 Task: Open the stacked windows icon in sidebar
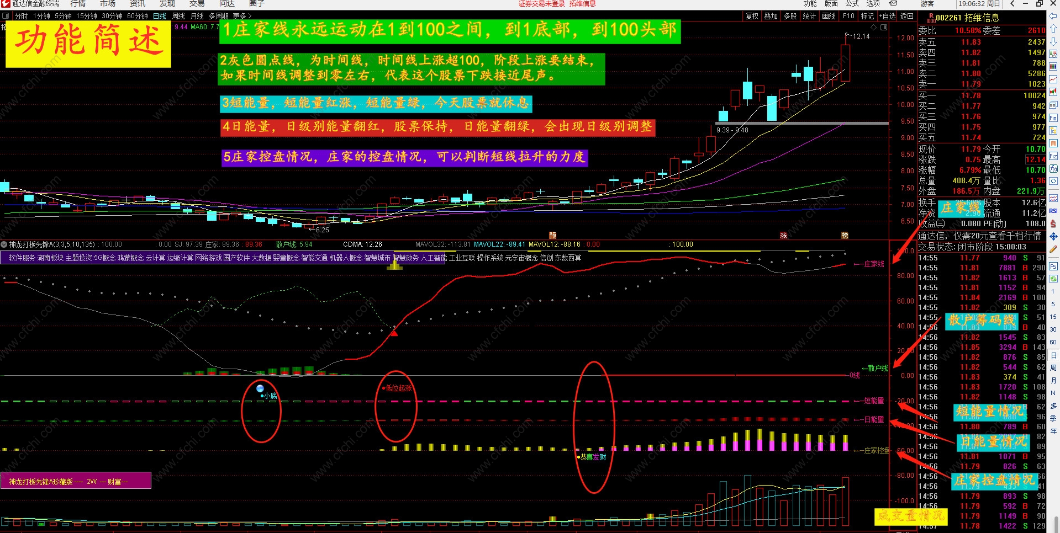pos(1053,105)
